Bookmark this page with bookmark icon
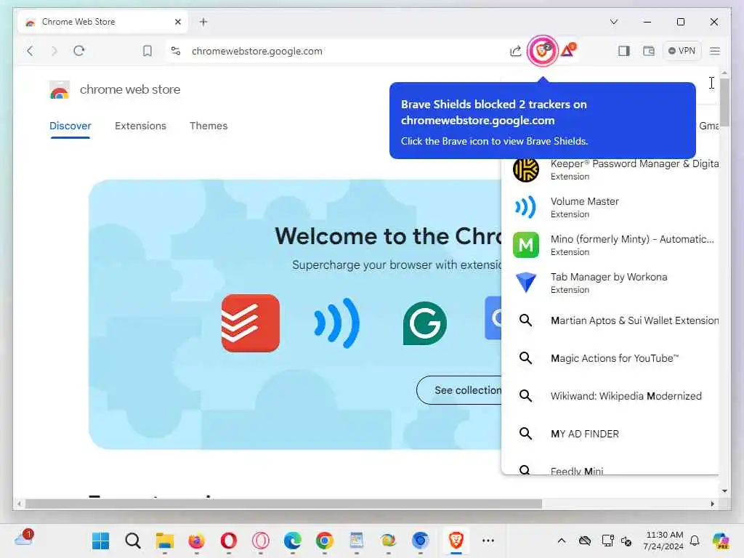The width and height of the screenshot is (744, 558). coord(147,51)
